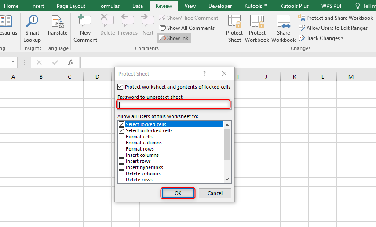The width and height of the screenshot is (376, 227).
Task: Open the Page Layout tab
Action: [71, 6]
